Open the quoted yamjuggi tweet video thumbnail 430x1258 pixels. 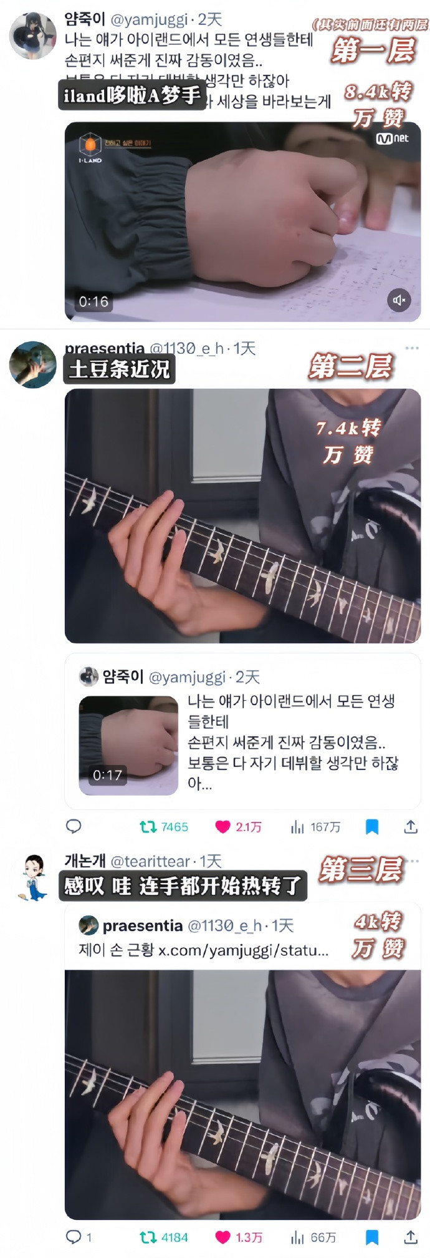tap(128, 745)
